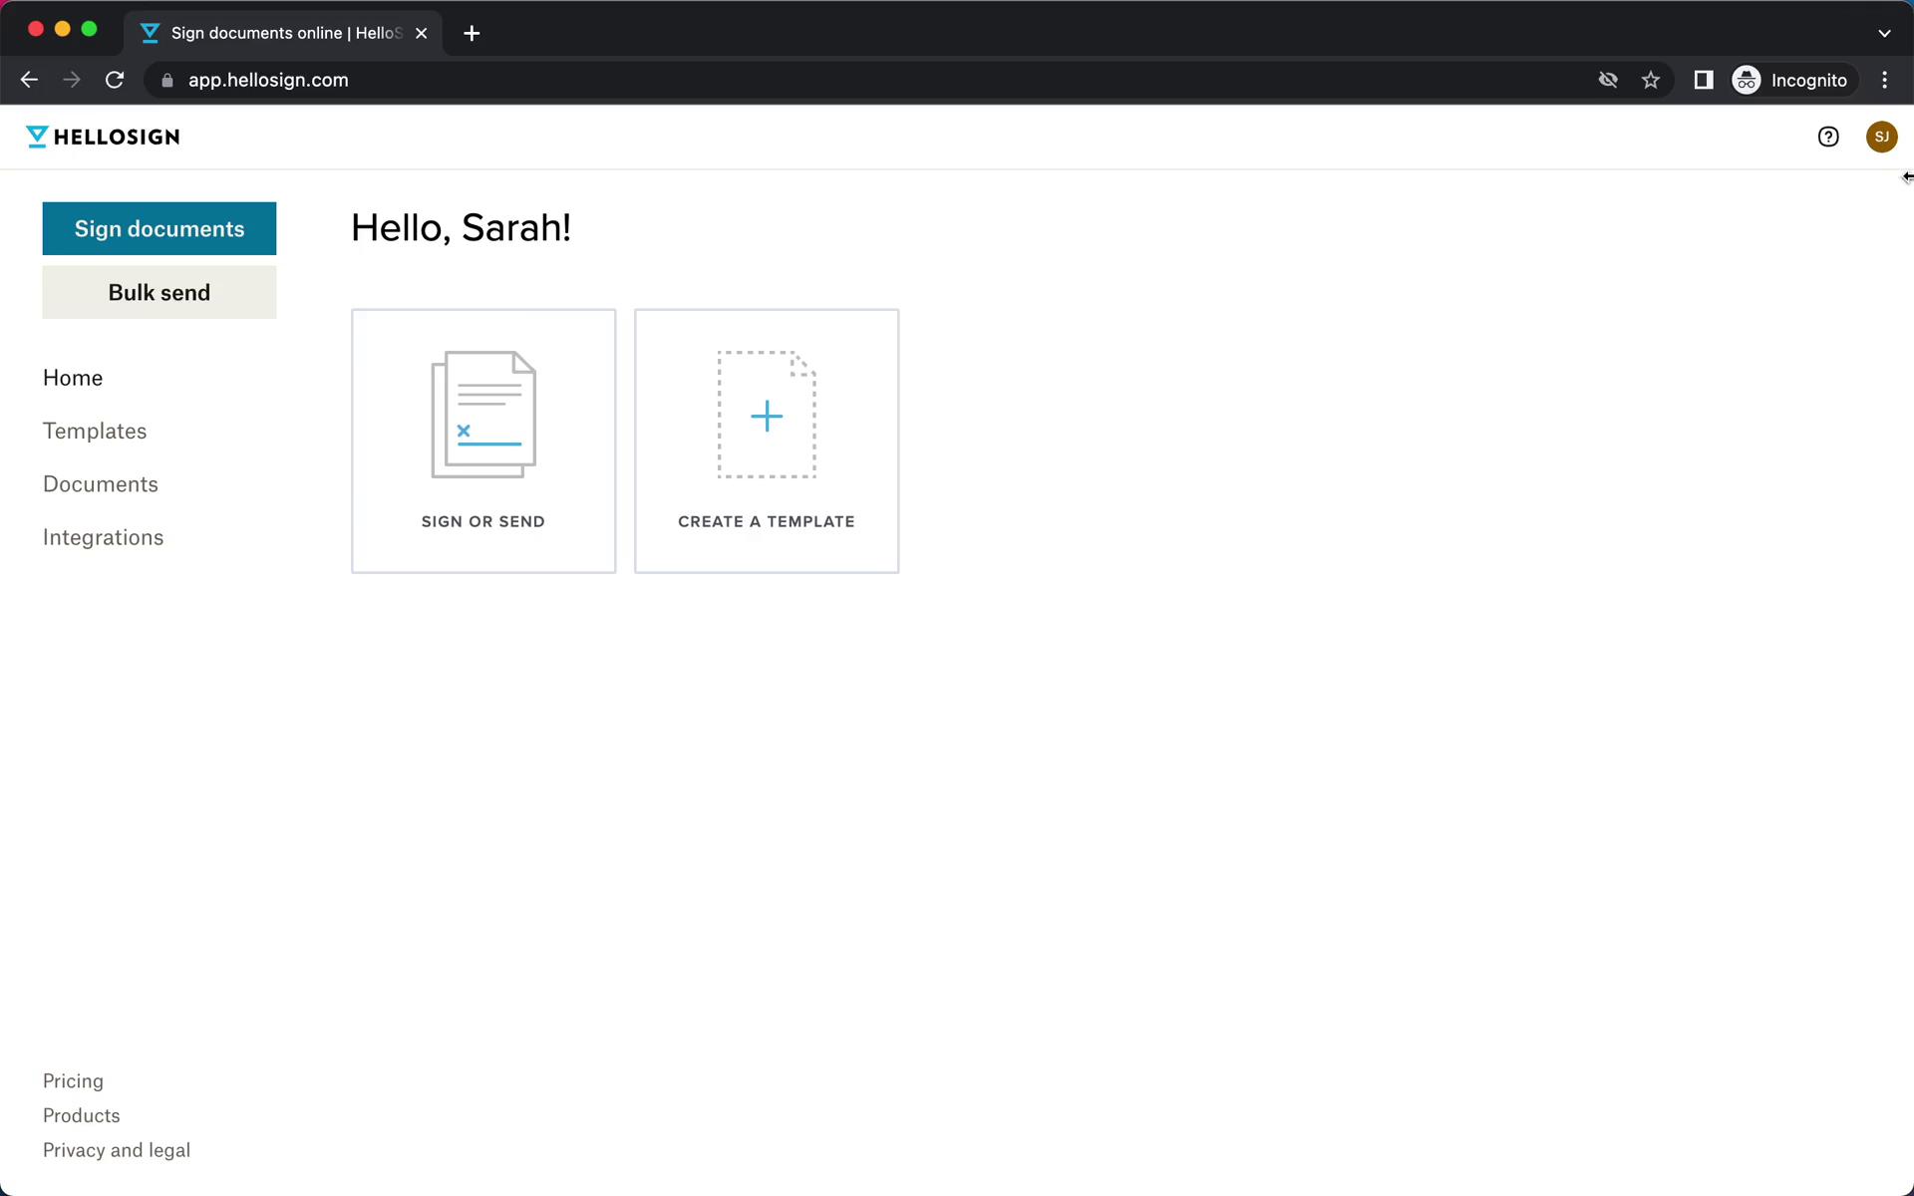Click the Sign Or Send document icon

[483, 414]
